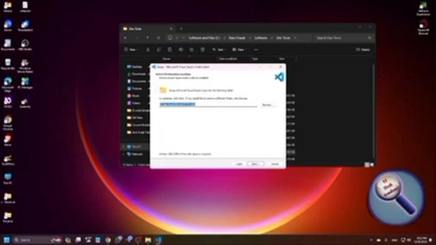Click the taskbar clock and date
This screenshot has height=245, width=436.
(422, 240)
